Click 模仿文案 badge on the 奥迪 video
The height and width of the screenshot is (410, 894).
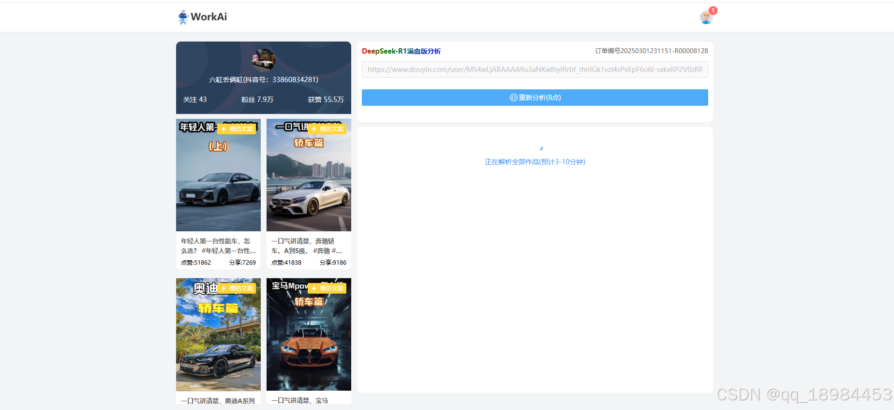click(237, 288)
